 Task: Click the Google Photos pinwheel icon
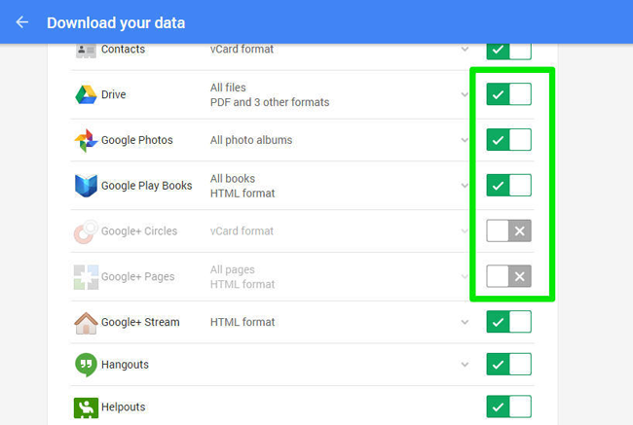coord(86,140)
